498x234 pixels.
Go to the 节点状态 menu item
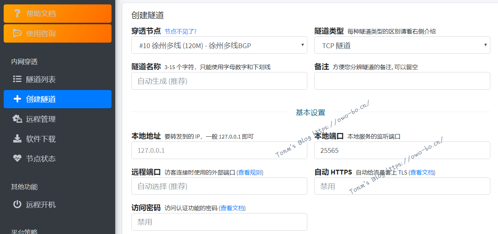[x=40, y=159]
